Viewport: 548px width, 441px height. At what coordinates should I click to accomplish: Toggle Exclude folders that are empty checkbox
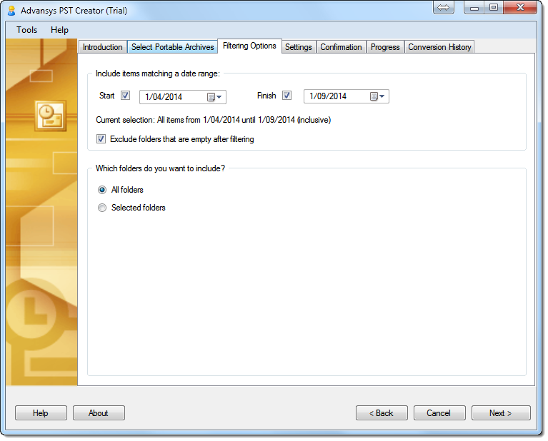pos(101,139)
